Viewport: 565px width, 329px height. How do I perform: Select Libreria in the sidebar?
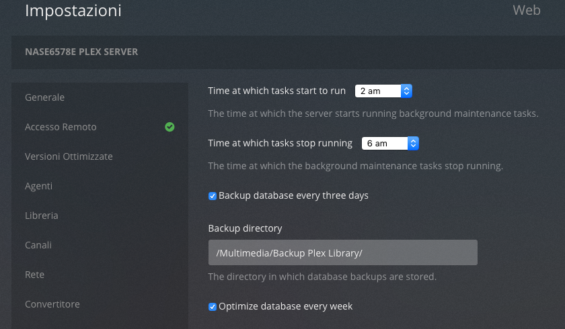click(41, 216)
